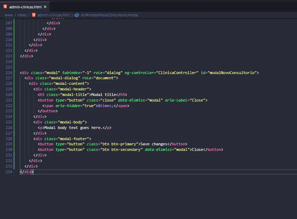Click aria-hidden="true" on the span
Viewport: 297px width, 219px height.
[x=76, y=106]
